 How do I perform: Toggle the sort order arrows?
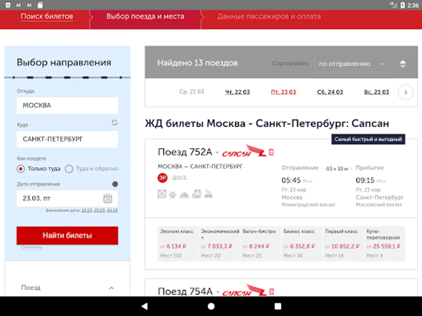click(x=403, y=64)
